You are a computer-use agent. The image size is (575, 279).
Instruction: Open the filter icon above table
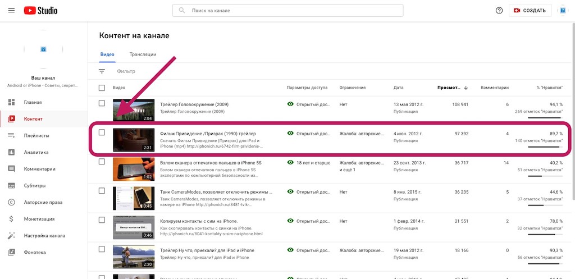tap(102, 71)
